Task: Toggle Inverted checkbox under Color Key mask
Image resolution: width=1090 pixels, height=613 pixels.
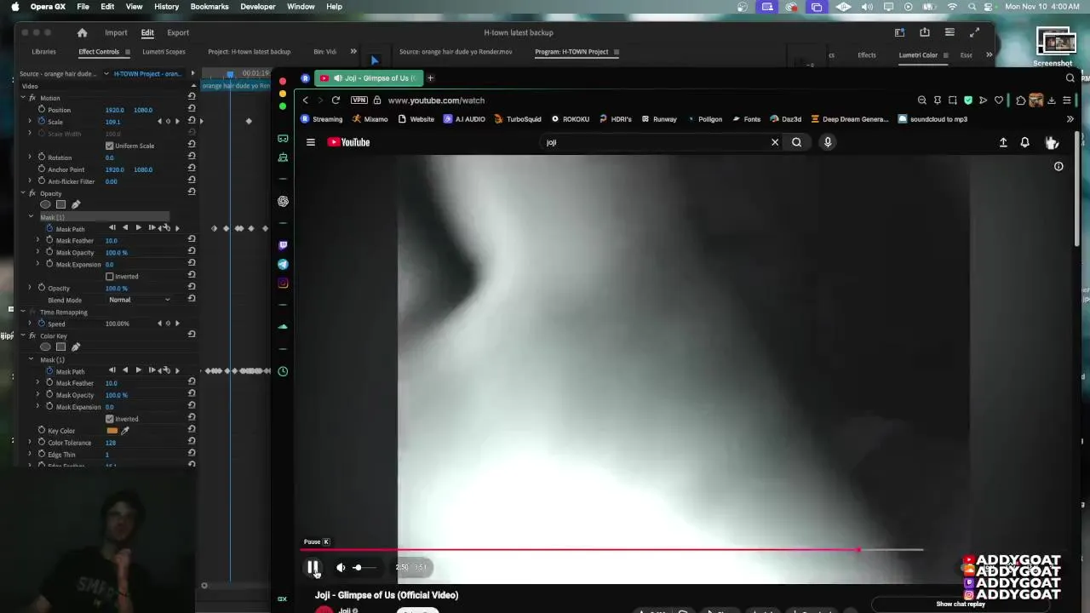Action: point(109,419)
